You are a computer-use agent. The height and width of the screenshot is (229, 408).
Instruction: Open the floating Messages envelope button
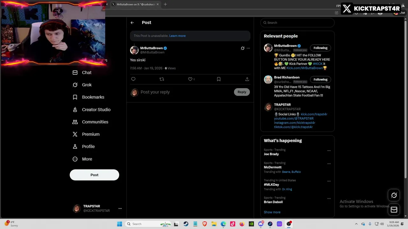[394, 210]
